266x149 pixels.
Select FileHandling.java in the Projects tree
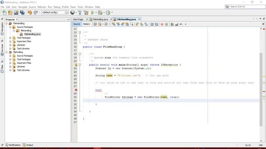(32, 34)
